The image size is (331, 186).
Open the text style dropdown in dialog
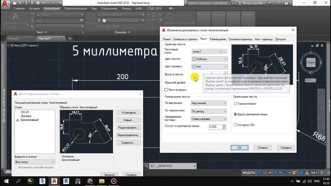point(207,52)
